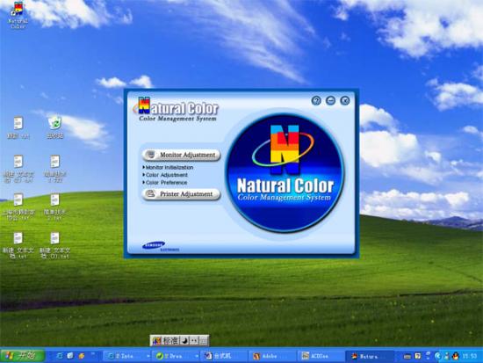Click the QQ penguin tray icon
The height and width of the screenshot is (363, 483).
point(455,356)
